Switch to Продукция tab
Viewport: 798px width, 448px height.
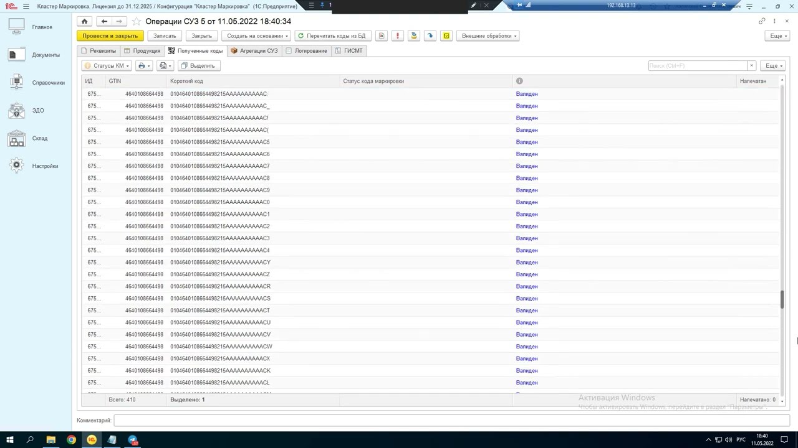pyautogui.click(x=142, y=51)
